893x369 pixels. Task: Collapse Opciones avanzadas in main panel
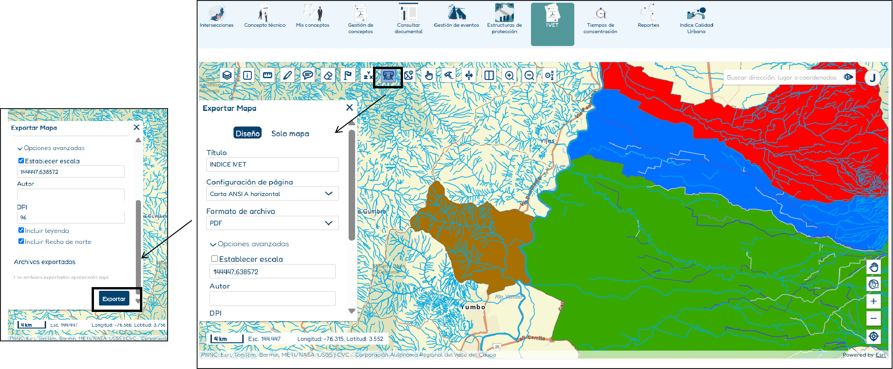point(250,244)
